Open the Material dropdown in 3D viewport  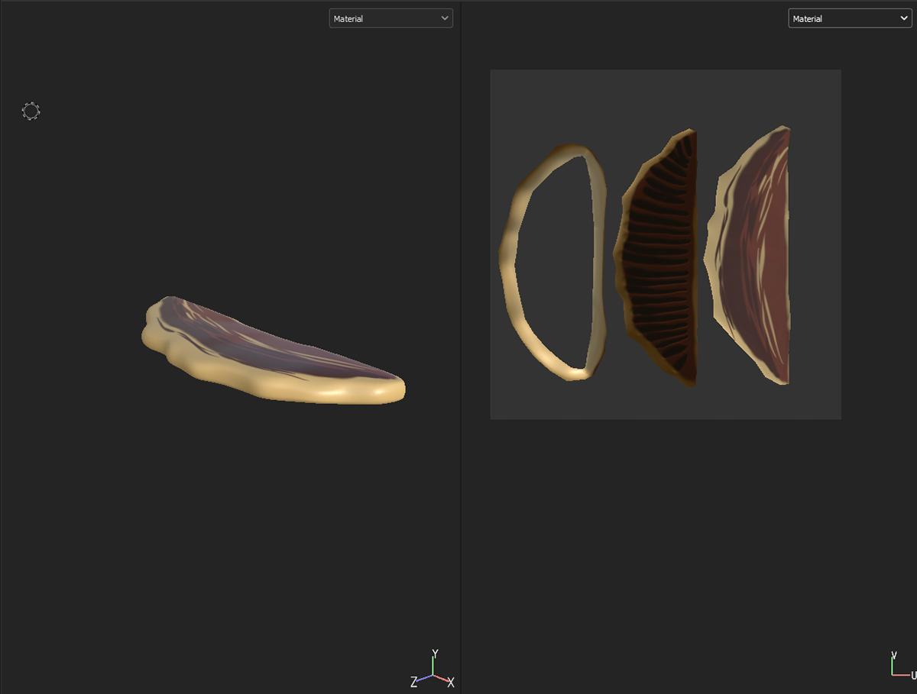(390, 18)
